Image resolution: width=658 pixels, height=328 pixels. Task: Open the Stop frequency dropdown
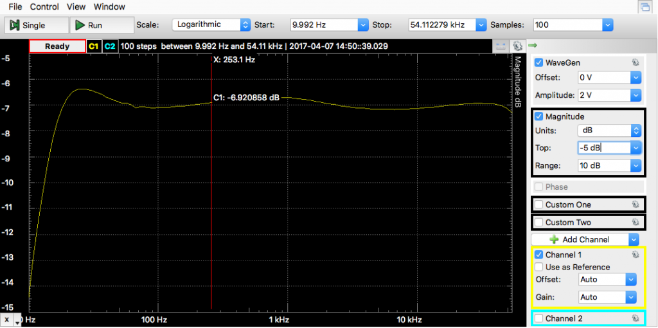(x=481, y=25)
